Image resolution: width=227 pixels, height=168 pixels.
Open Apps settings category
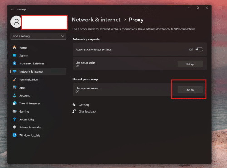(38, 88)
